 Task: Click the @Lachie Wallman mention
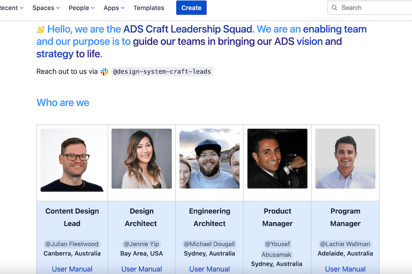click(x=345, y=244)
